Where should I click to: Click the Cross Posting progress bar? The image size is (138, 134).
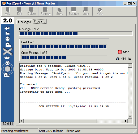tap(64, 57)
